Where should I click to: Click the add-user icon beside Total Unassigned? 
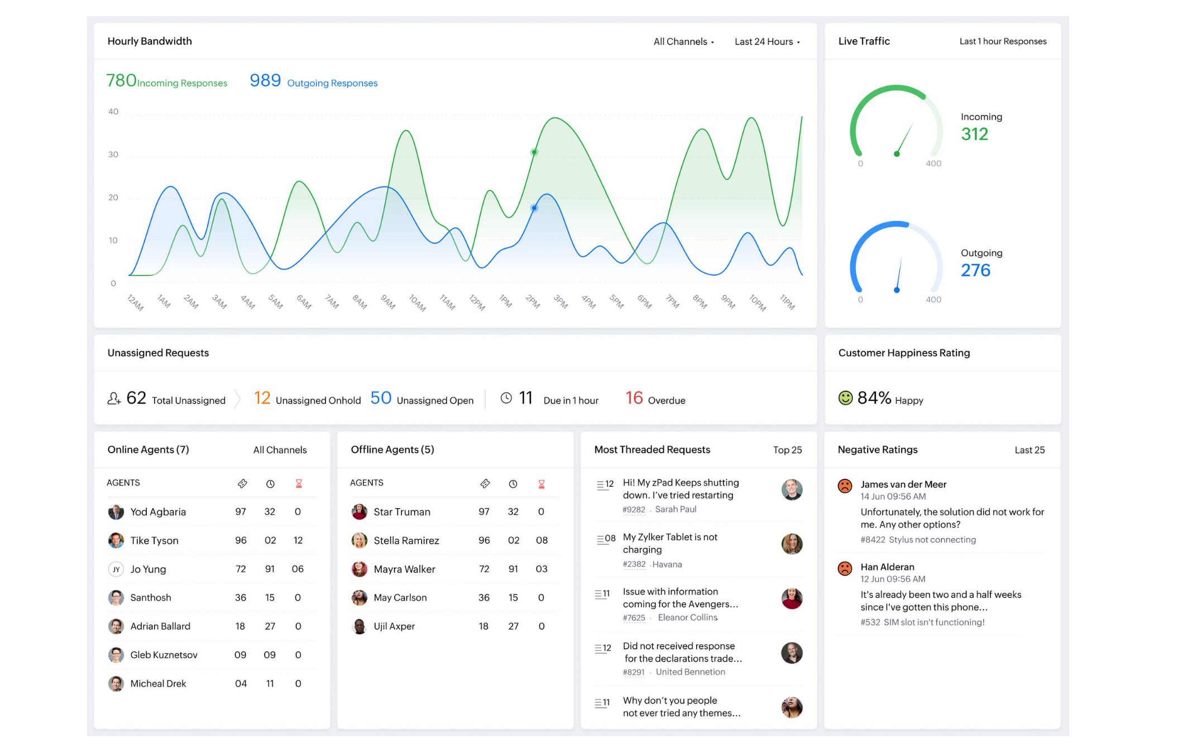(x=114, y=398)
